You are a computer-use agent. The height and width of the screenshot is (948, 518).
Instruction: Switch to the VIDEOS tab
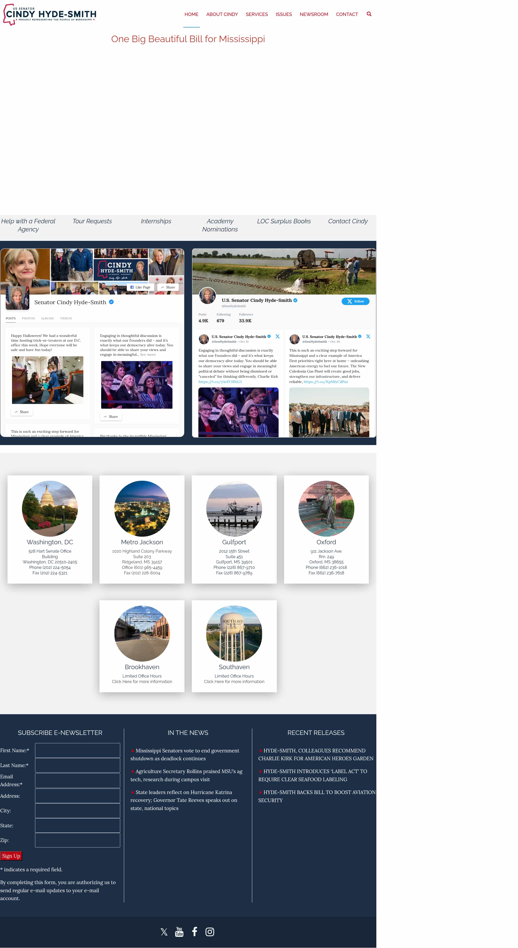tap(66, 318)
